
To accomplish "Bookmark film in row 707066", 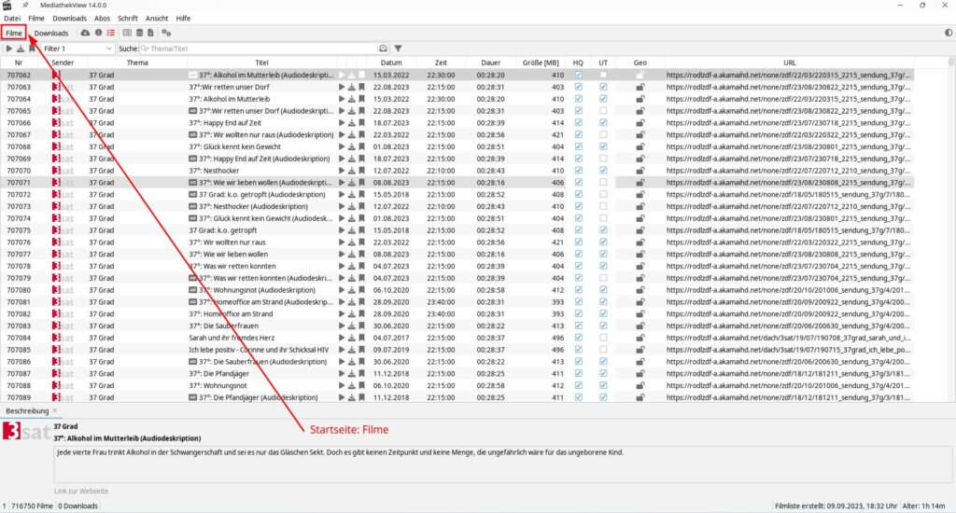I will click(361, 122).
